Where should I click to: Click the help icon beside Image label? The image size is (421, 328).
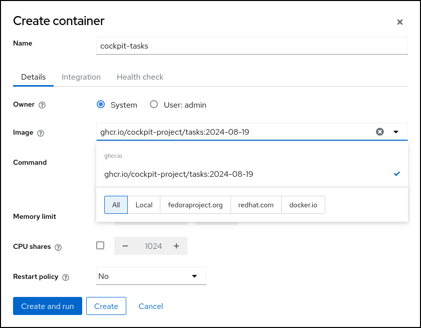[x=41, y=133]
